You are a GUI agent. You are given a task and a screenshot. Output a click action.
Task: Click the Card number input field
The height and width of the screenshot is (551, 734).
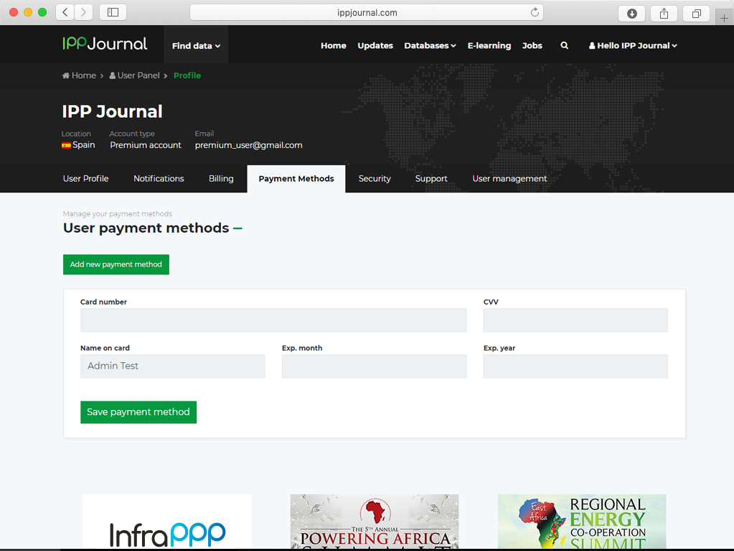(x=273, y=320)
